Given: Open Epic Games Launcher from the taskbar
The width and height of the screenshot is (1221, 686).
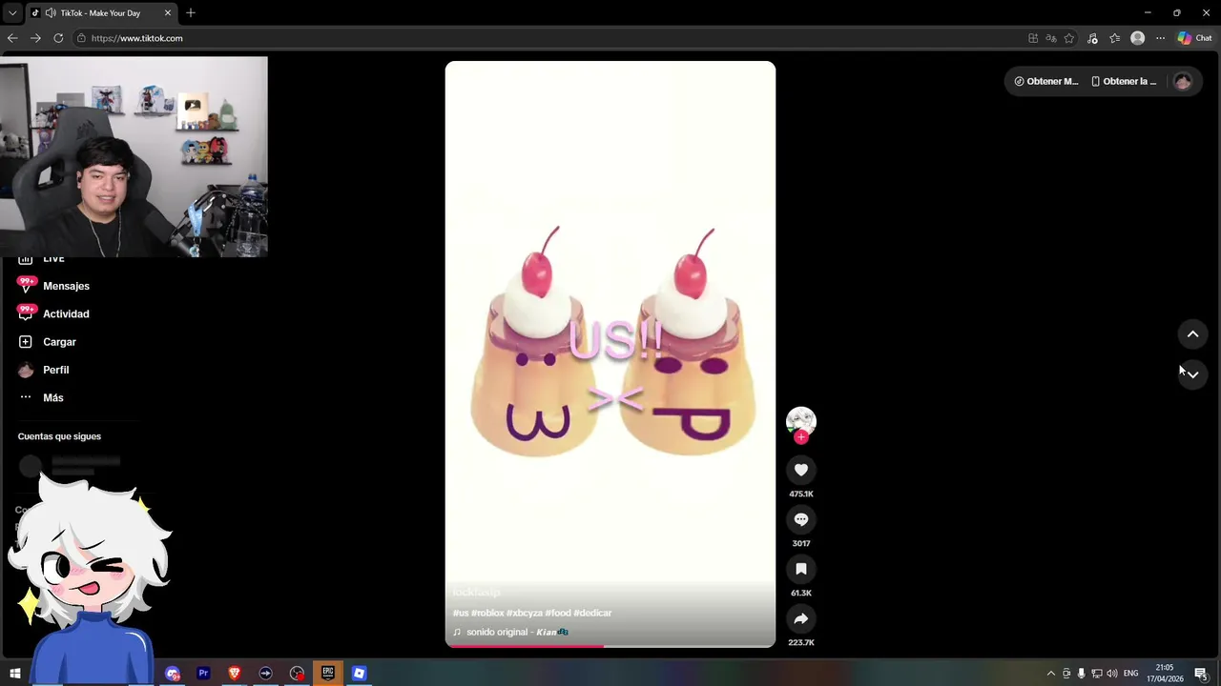Looking at the screenshot, I should 328,674.
